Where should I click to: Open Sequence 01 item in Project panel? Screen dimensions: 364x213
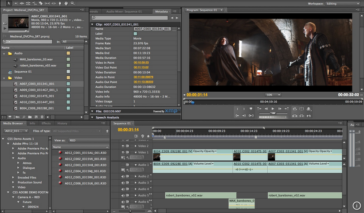point(23,71)
